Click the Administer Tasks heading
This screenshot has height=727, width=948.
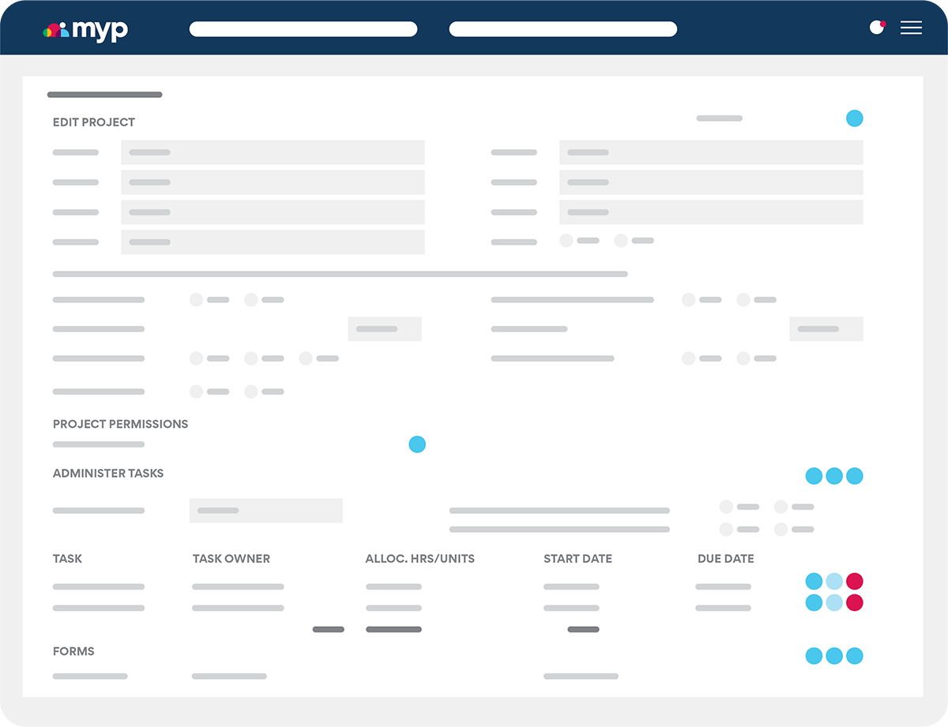point(108,474)
